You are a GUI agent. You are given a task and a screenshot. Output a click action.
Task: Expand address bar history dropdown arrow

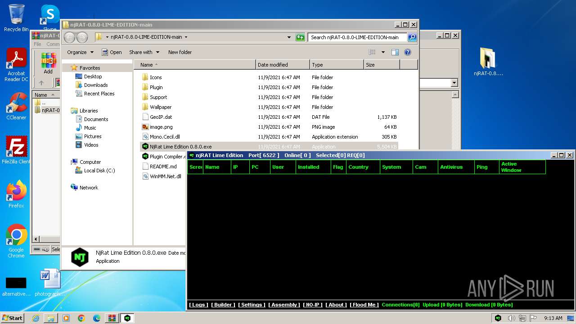(x=289, y=37)
